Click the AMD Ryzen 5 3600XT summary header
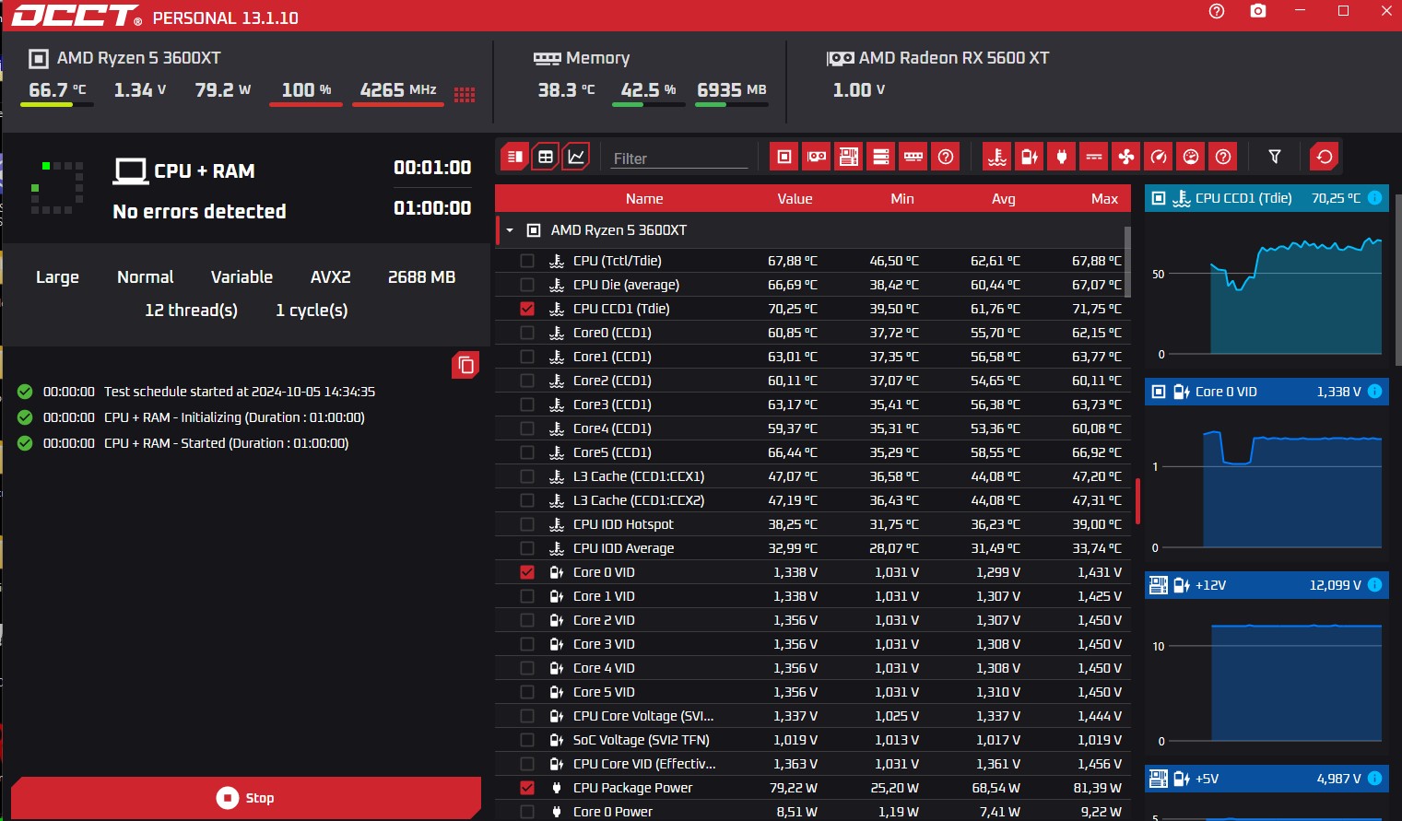Viewport: 1402px width, 821px height. point(125,58)
